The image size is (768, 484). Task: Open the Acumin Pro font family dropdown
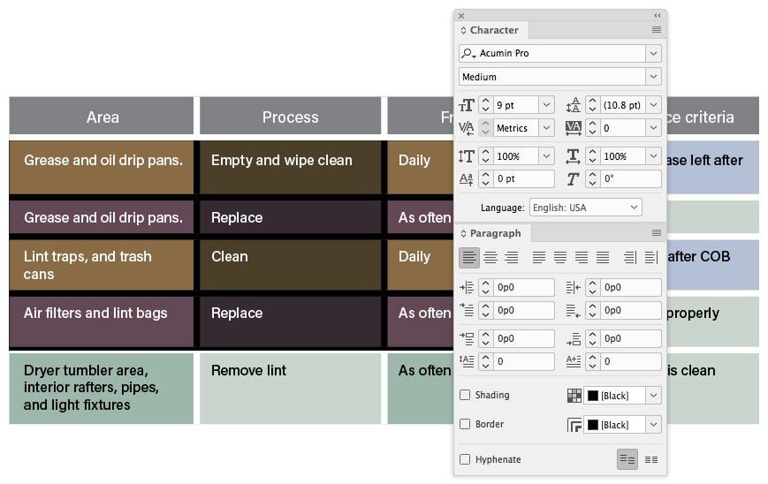click(x=653, y=53)
